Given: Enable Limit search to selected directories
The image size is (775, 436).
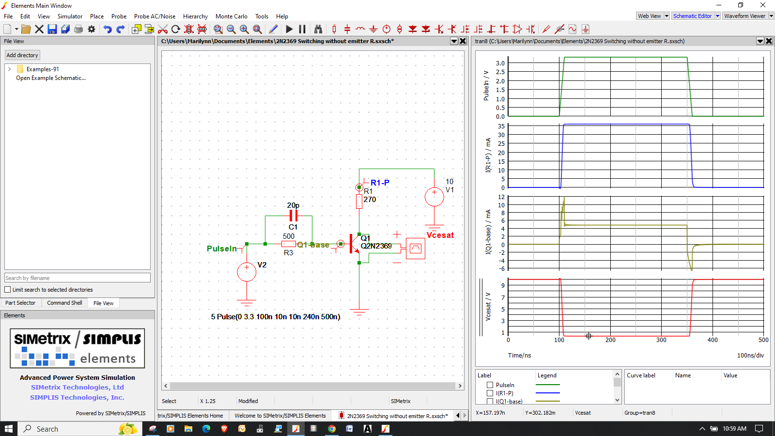Looking at the screenshot, I should 8,290.
